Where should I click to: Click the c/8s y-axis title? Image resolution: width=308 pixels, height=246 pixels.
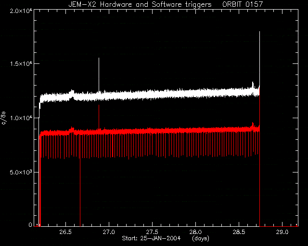click(x=3, y=118)
